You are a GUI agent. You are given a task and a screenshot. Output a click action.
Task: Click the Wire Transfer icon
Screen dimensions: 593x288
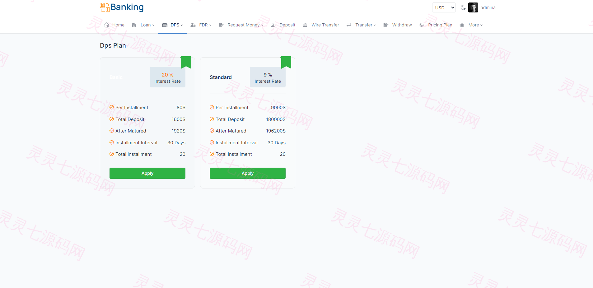[305, 25]
